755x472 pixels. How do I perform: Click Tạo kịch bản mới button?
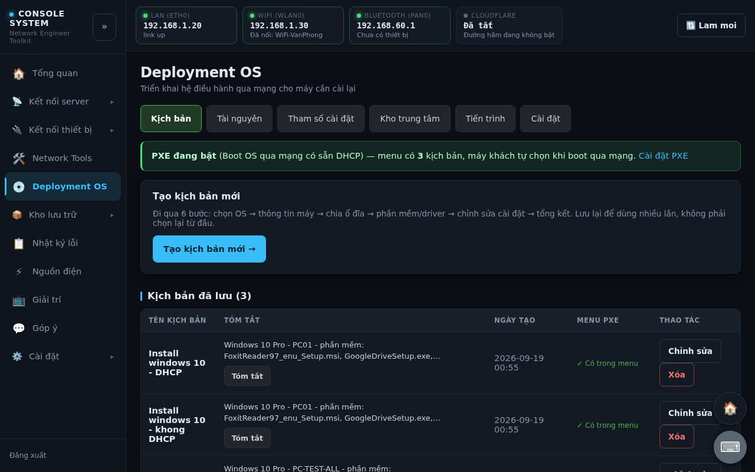click(209, 249)
